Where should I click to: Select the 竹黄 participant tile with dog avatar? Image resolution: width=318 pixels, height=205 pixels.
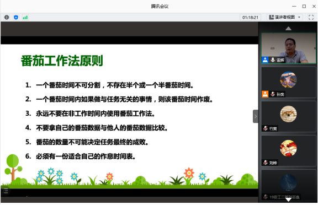pos(289,117)
